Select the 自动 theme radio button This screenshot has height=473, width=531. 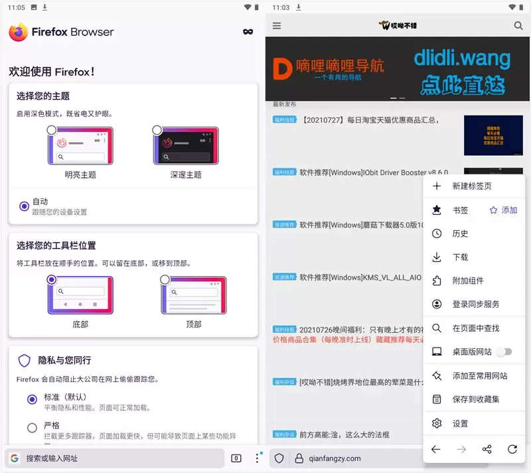click(x=24, y=206)
